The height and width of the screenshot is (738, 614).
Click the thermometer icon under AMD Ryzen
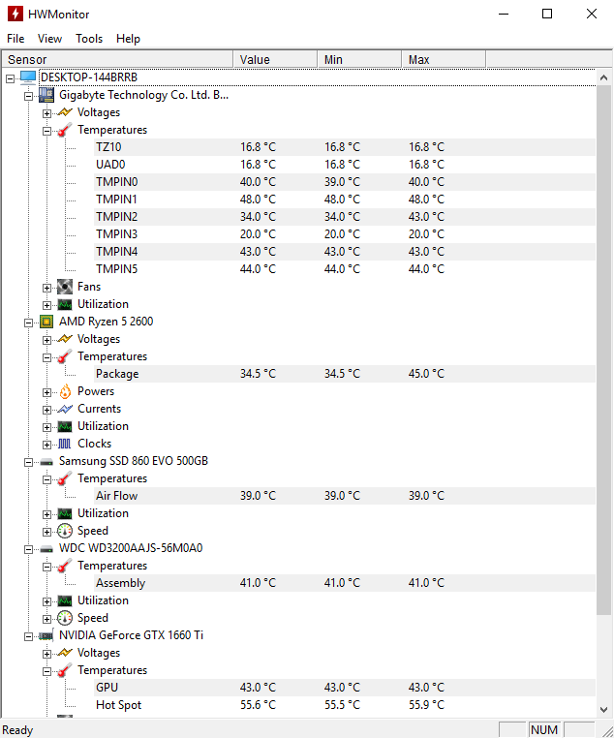pyautogui.click(x=65, y=356)
